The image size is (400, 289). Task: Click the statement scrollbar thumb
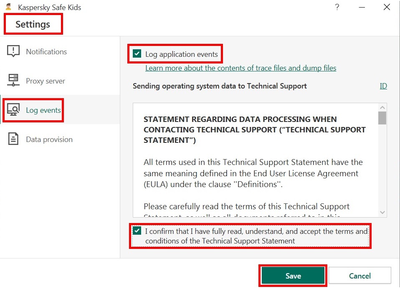[382, 118]
